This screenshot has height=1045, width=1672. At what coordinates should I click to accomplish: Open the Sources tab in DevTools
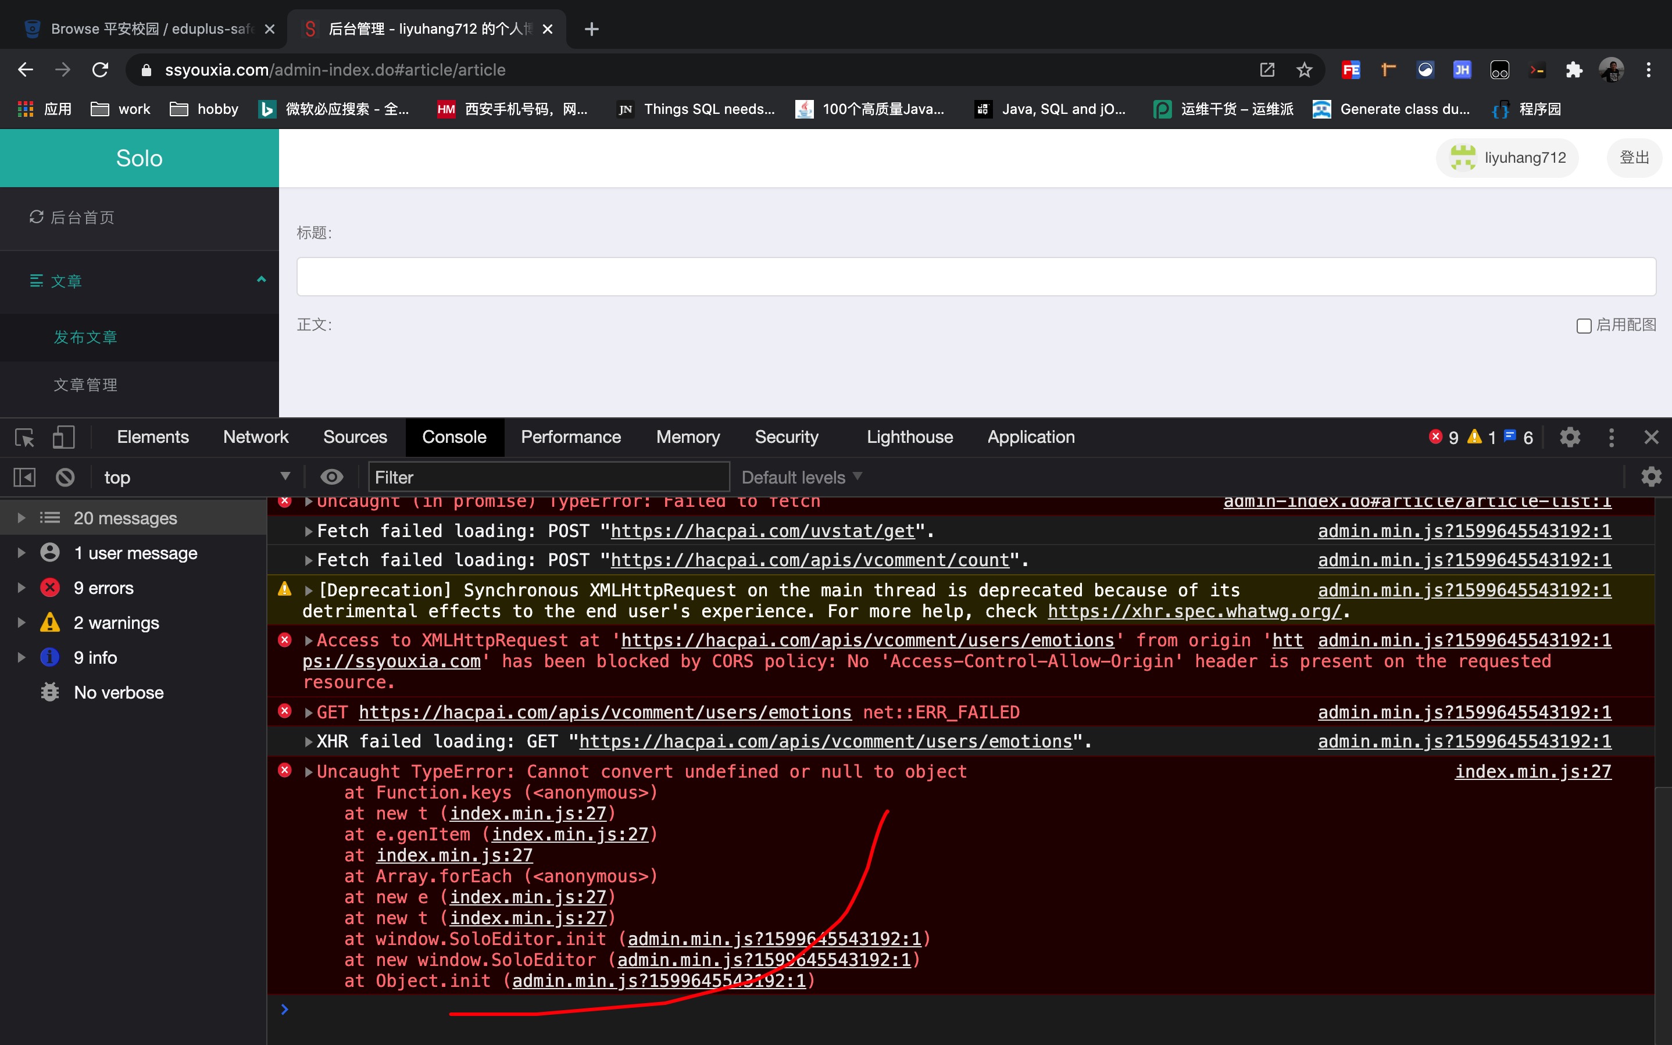[x=355, y=438]
